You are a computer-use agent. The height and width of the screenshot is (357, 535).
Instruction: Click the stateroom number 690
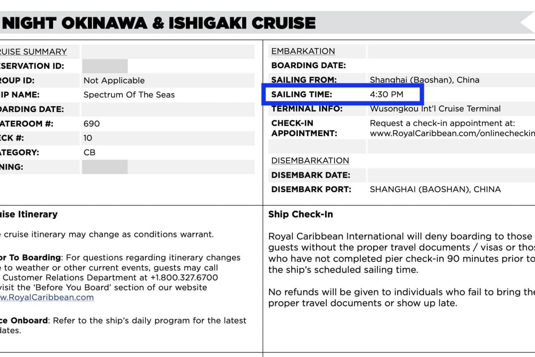pos(91,124)
